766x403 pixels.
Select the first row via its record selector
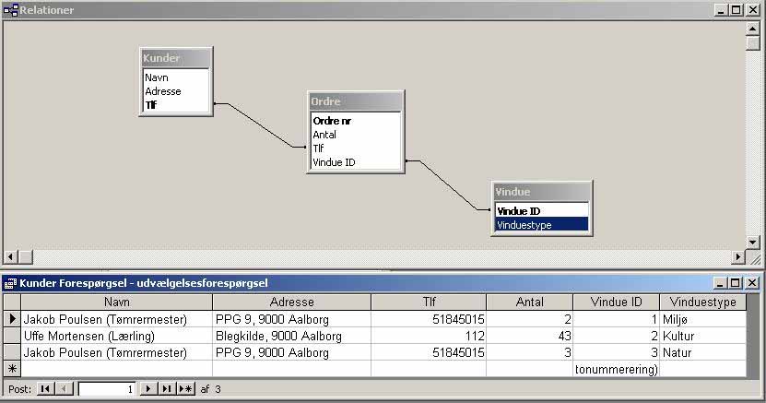(x=11, y=319)
